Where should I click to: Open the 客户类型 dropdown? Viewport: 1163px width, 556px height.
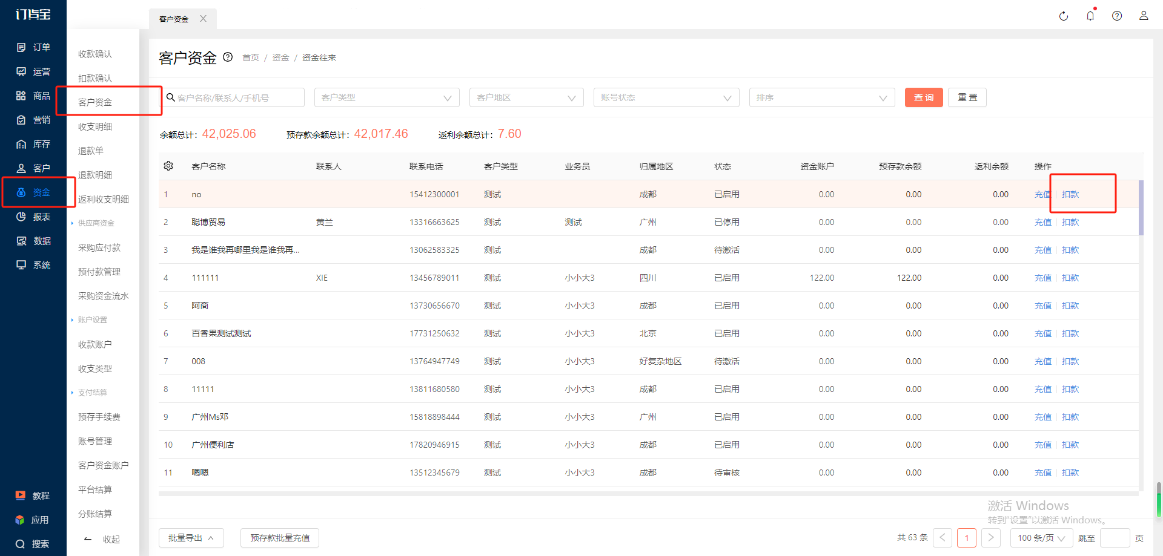386,97
